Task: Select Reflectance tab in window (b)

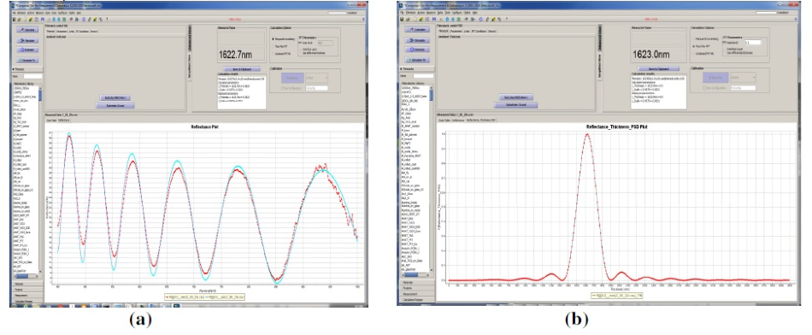Action: click(458, 120)
